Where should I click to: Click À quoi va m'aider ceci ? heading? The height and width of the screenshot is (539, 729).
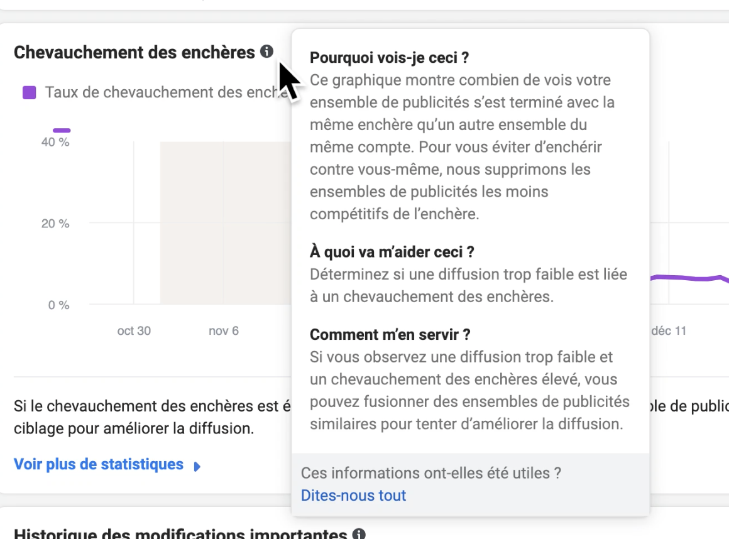[x=392, y=252]
